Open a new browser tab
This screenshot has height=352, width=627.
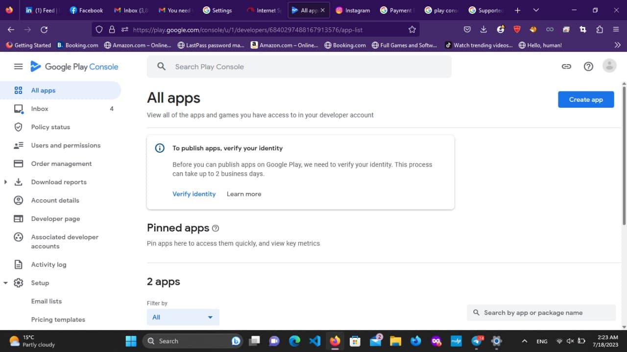517,10
